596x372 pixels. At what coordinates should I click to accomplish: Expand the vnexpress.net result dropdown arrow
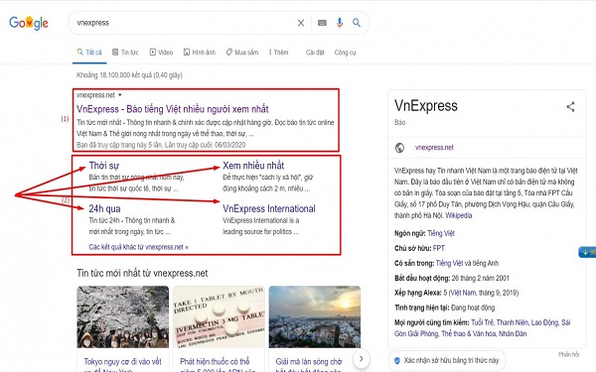click(120, 95)
